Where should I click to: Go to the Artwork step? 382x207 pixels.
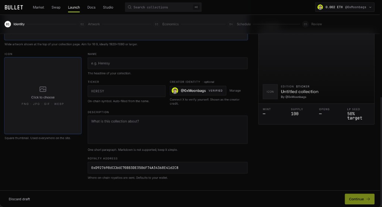coord(94,24)
